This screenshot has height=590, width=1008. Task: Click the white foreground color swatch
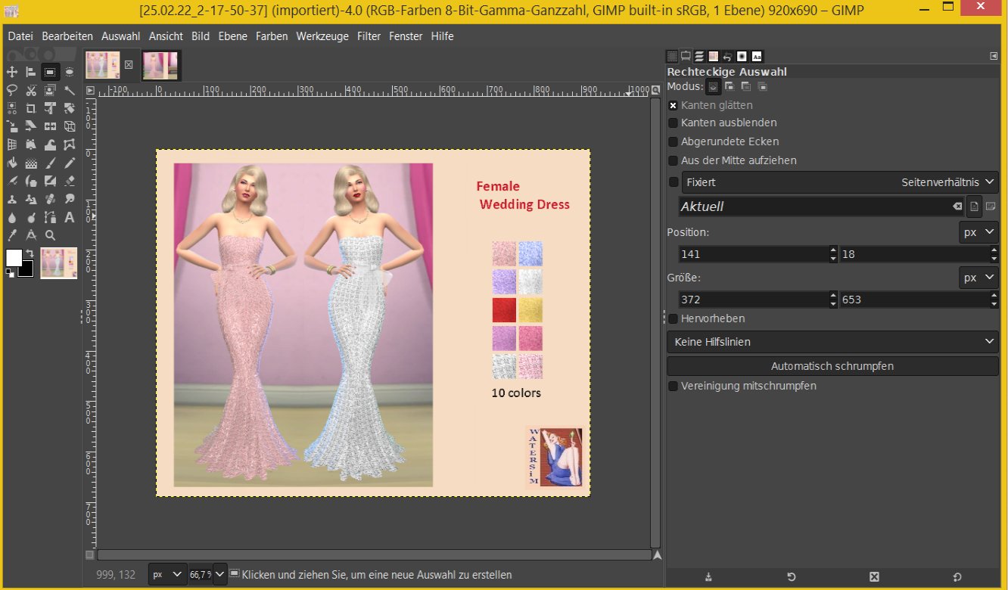pos(14,257)
